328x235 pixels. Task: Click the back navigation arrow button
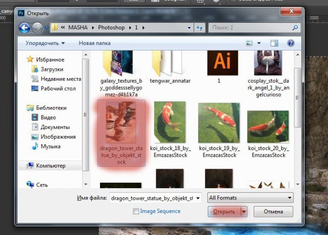[24, 28]
